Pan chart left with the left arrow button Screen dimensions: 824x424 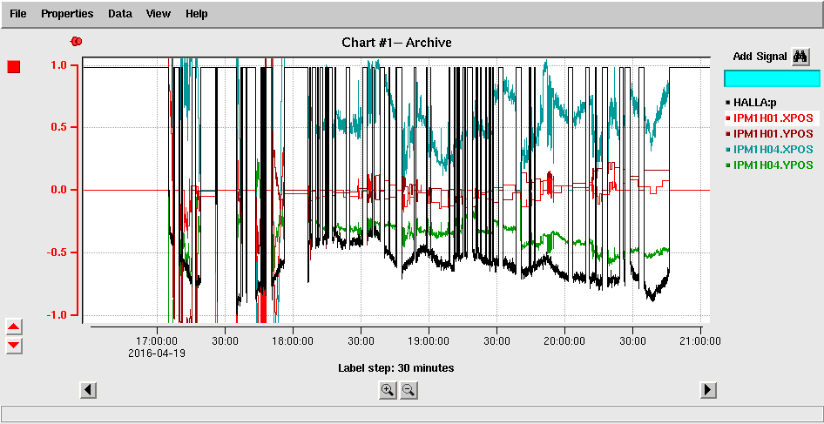88,390
